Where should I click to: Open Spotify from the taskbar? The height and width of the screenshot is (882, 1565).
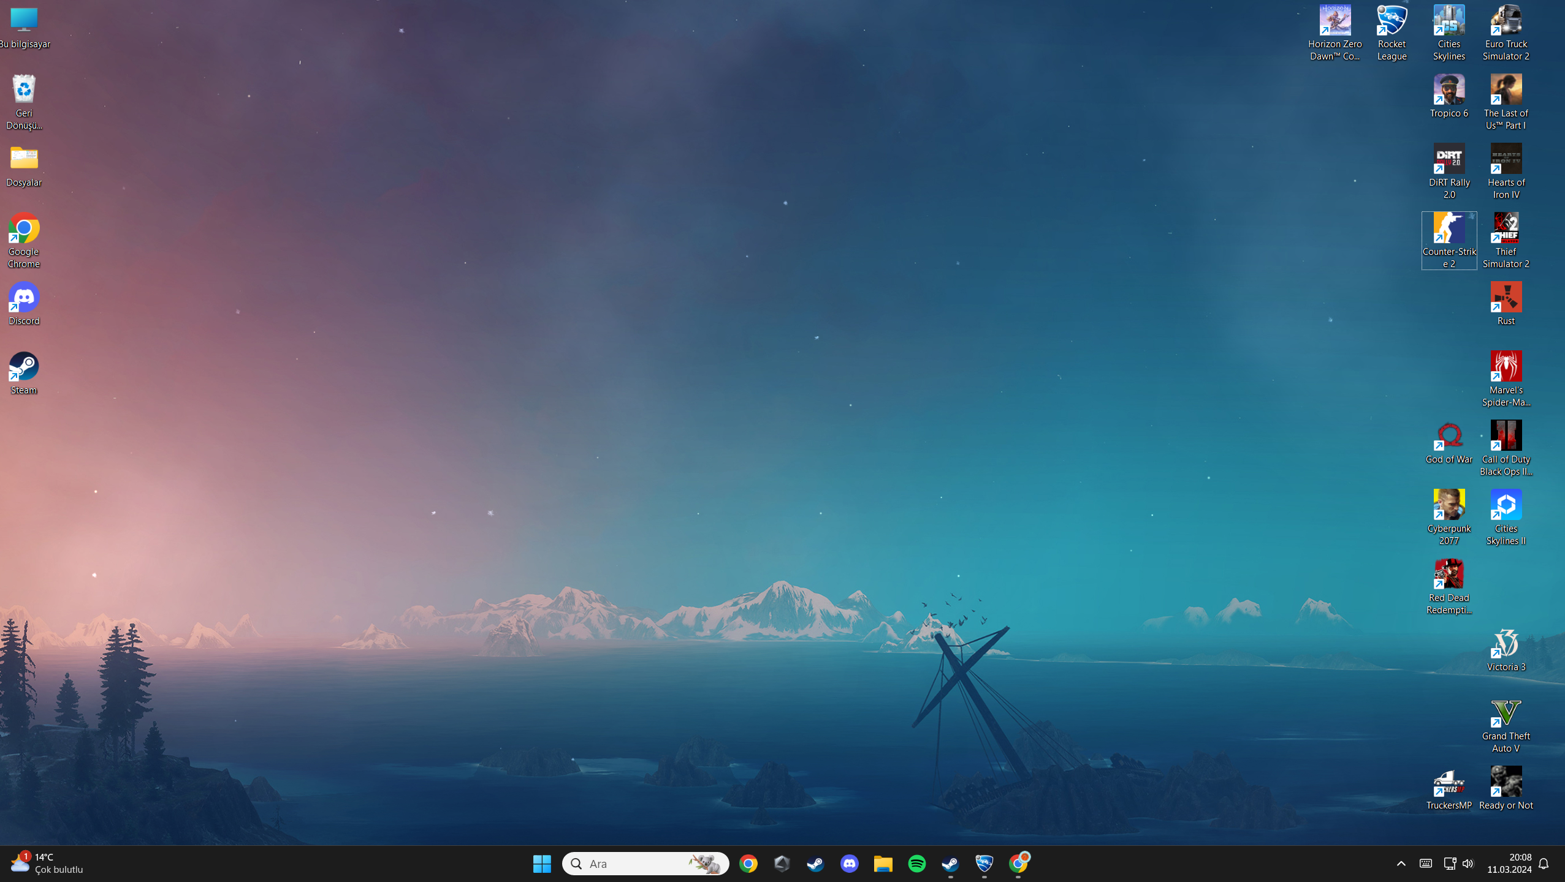pyautogui.click(x=916, y=864)
